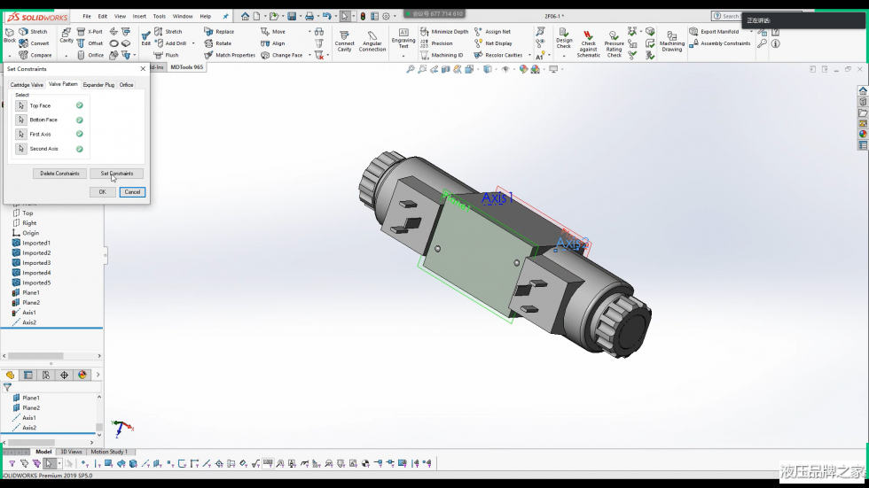Click the Connect Cavity tool
The height and width of the screenshot is (488, 869).
coord(344,38)
